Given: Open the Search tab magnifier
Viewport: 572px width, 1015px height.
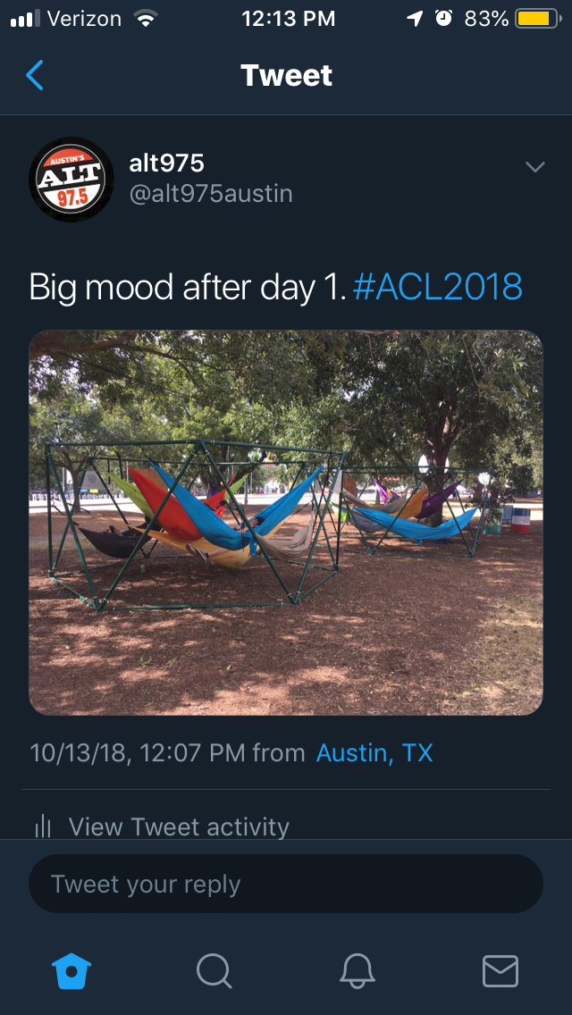Looking at the screenshot, I should point(214,971).
